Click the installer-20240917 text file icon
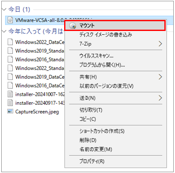The width and height of the screenshot is (175, 173). [10, 103]
